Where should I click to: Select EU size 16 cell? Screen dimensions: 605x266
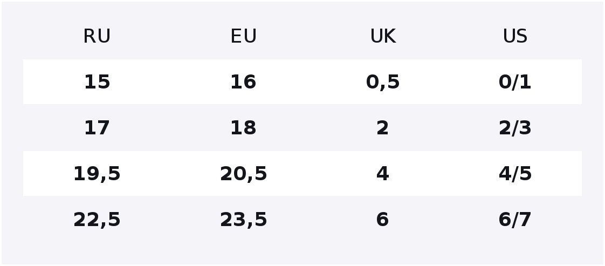[244, 82]
